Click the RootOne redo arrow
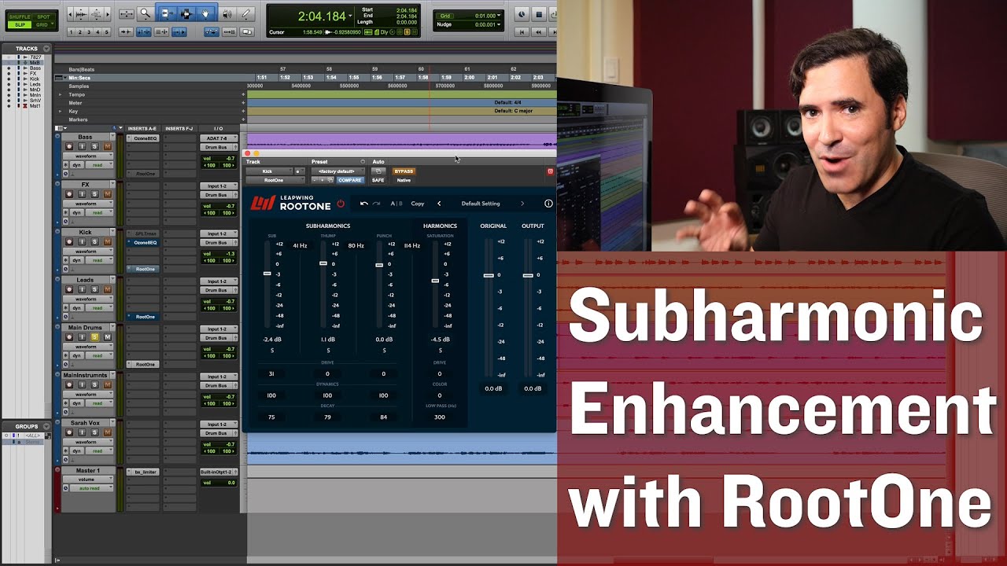Viewport: 1007px width, 566px height. click(x=376, y=204)
